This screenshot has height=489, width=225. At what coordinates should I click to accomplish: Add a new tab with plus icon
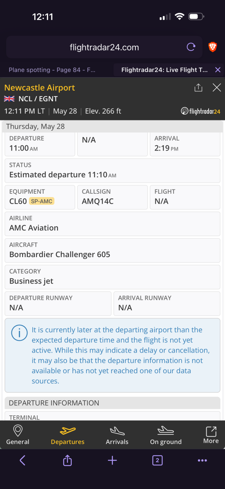pos(112,460)
